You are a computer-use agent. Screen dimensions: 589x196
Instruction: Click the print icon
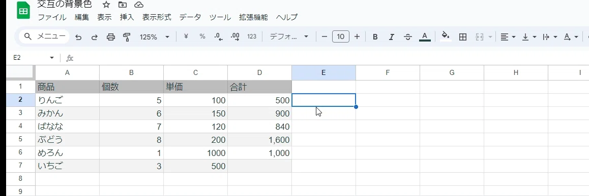click(111, 36)
